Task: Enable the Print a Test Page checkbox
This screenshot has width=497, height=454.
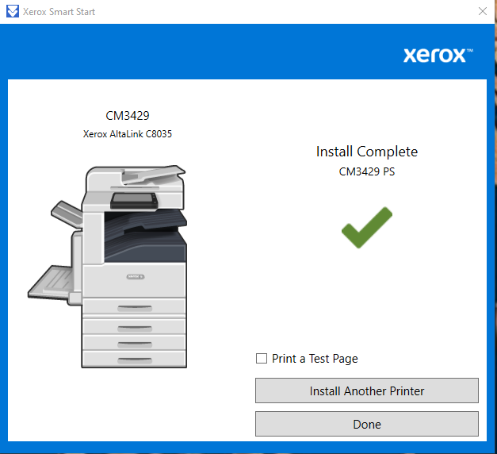Action: (261, 359)
